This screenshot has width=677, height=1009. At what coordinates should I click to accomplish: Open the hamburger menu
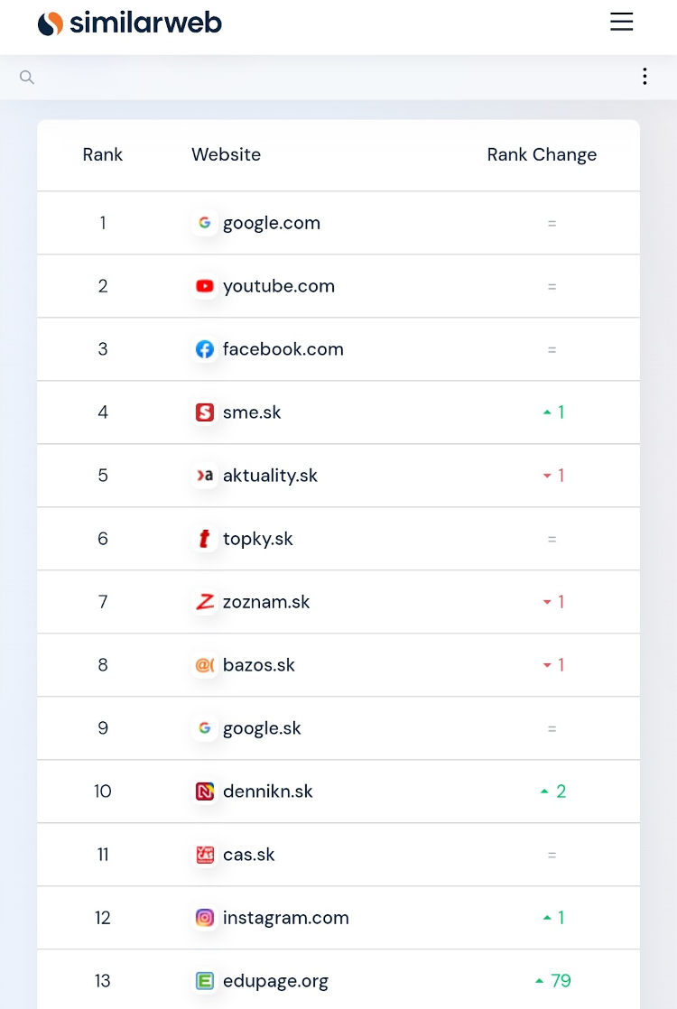click(622, 22)
